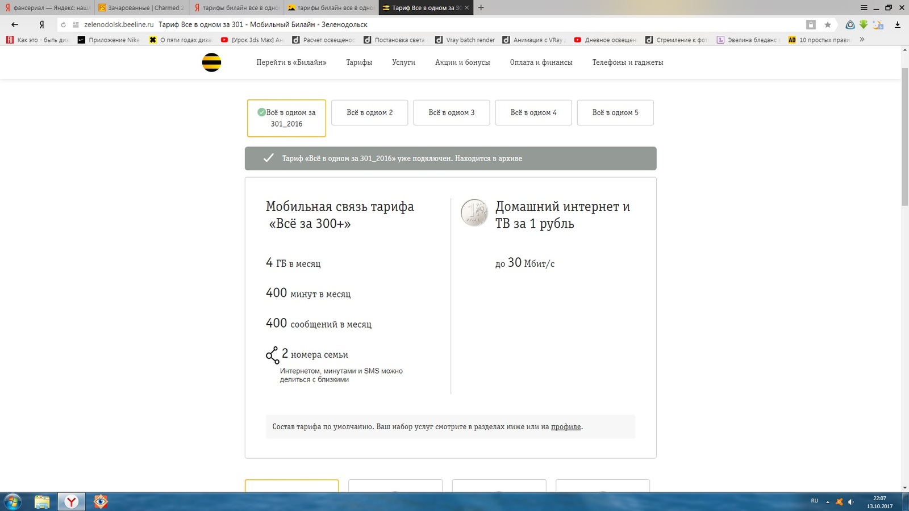Image resolution: width=909 pixels, height=511 pixels.
Task: Select the 'Всё в одном 4' tariff
Action: [x=533, y=112]
